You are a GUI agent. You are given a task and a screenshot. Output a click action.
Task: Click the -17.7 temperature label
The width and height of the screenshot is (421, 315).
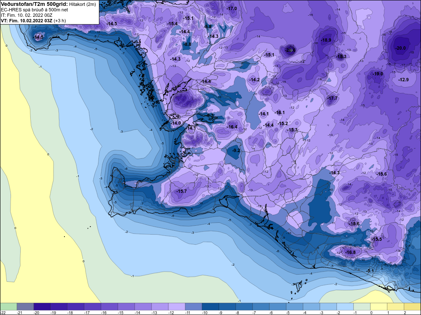pyautogui.click(x=333, y=99)
